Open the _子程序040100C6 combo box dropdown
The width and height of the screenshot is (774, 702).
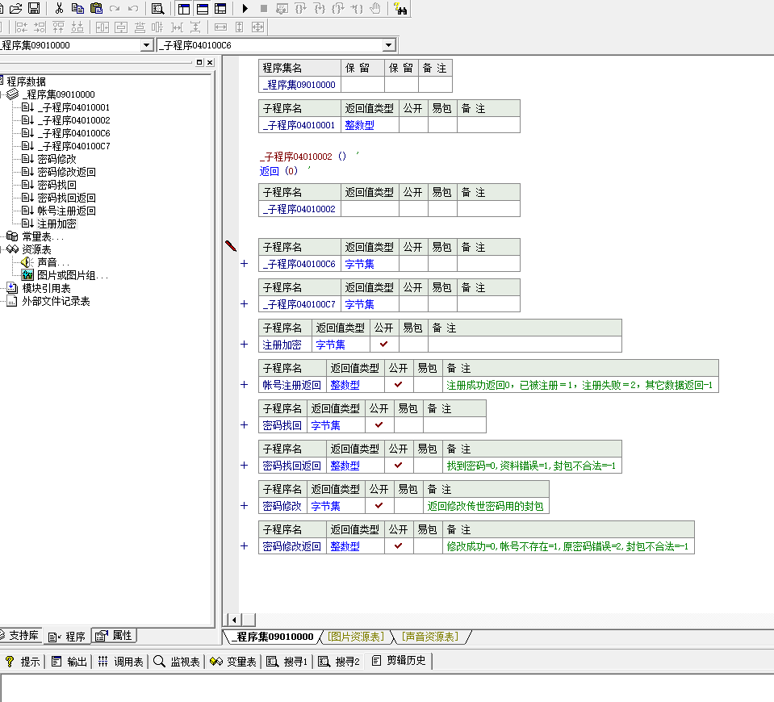click(388, 45)
